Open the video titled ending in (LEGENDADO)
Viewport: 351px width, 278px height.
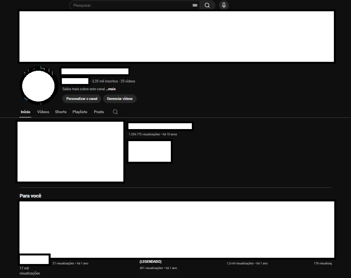[x=151, y=262]
